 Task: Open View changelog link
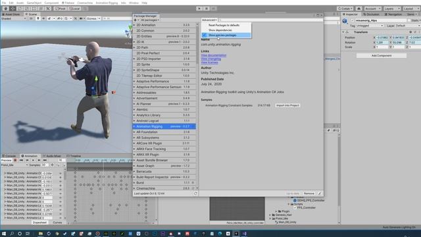(x=211, y=59)
